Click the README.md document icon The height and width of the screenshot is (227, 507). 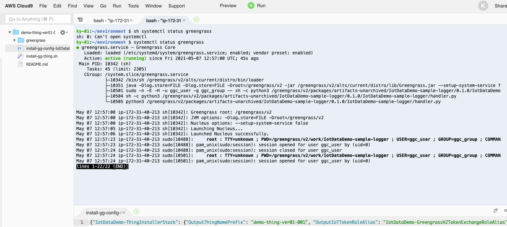coord(20,64)
